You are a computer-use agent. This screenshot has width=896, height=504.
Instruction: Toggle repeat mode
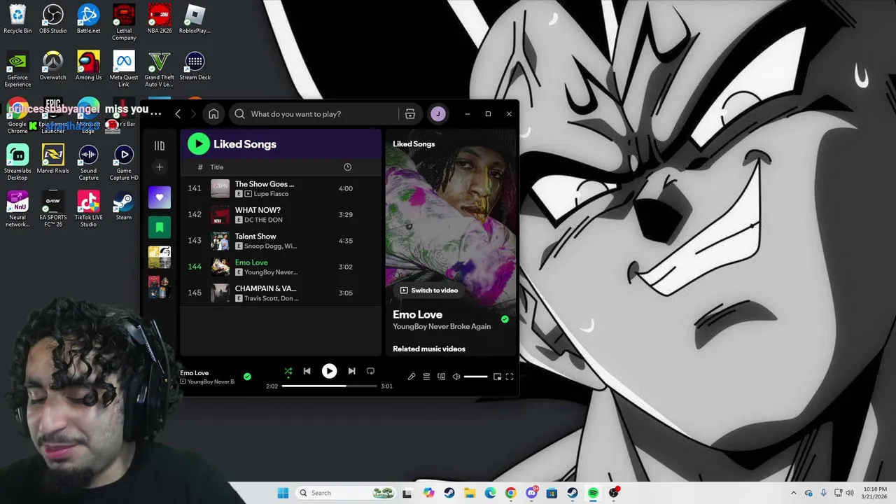pyautogui.click(x=370, y=371)
